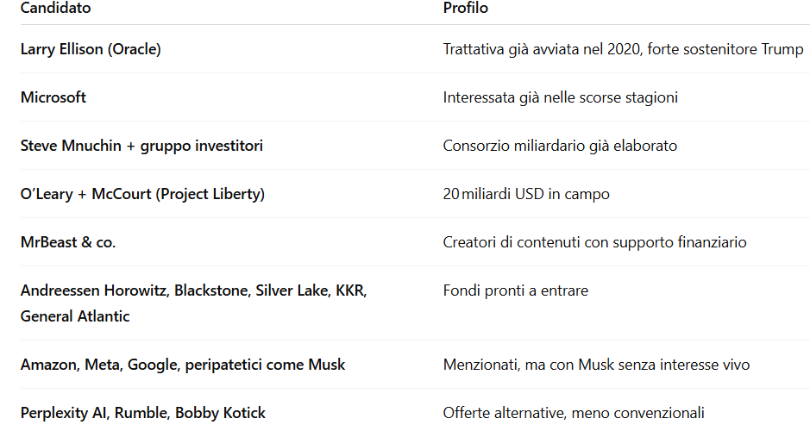This screenshot has width=810, height=431.
Task: Select Steve Mnuchin + gruppo investitori cell
Action: point(141,146)
